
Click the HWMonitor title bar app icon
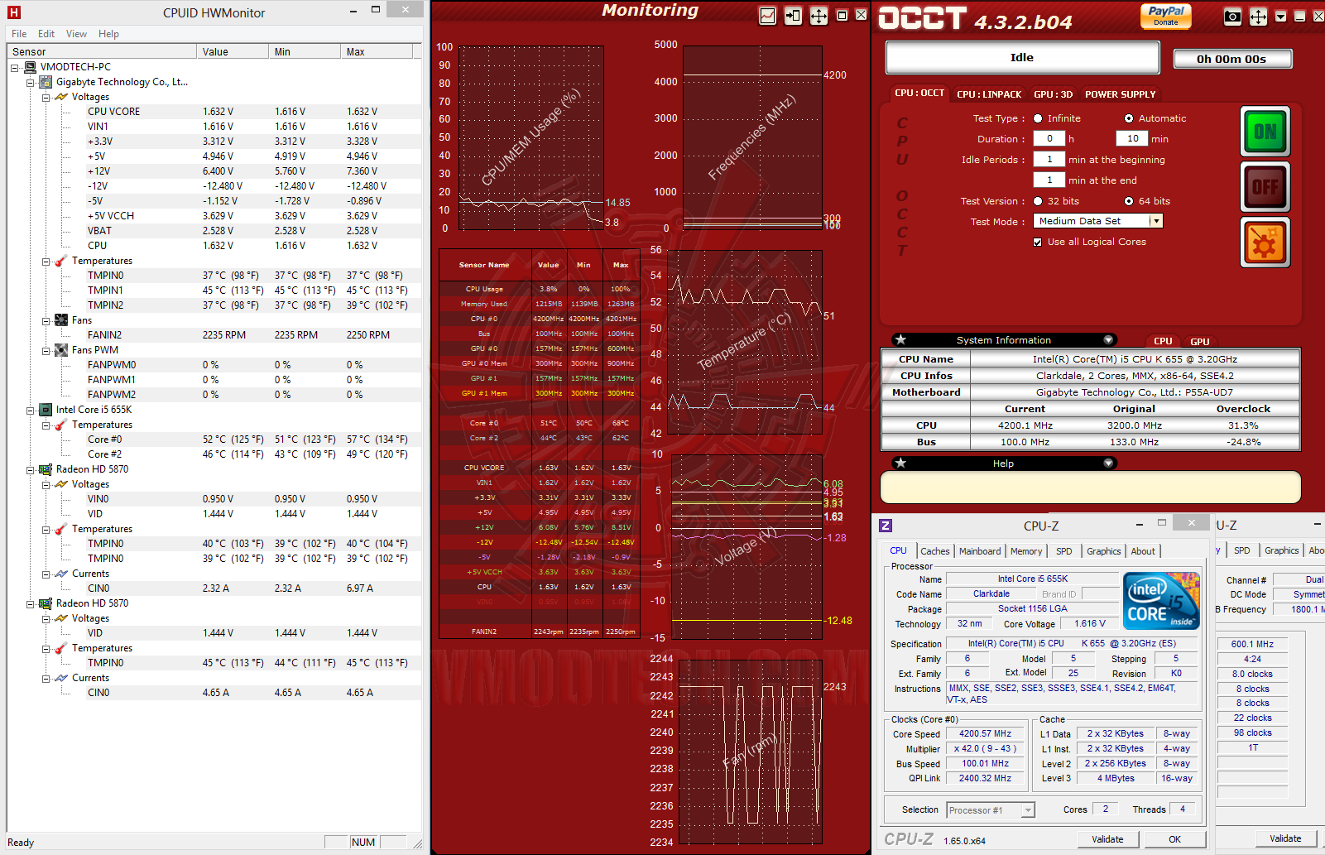click(x=14, y=12)
